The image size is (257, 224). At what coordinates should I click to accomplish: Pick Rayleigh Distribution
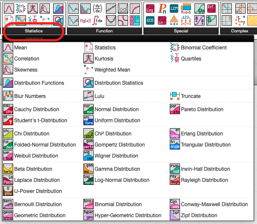(x=199, y=180)
